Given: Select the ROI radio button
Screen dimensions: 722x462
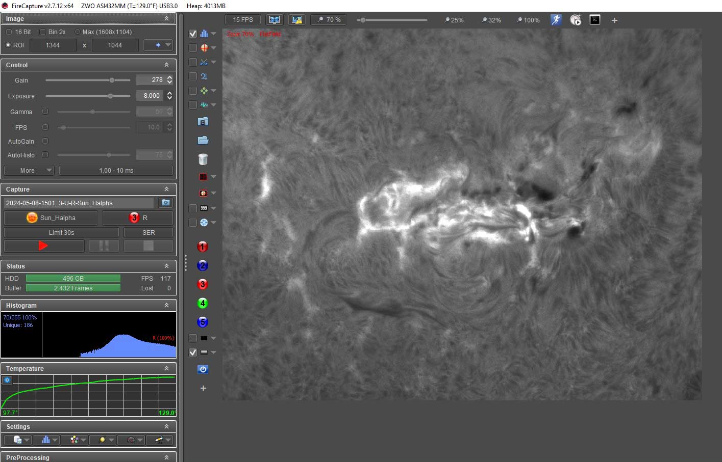Looking at the screenshot, I should point(8,45).
